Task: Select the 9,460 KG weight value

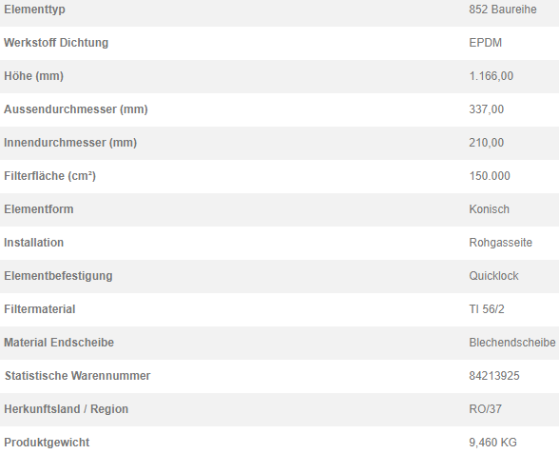Action: coord(492,443)
